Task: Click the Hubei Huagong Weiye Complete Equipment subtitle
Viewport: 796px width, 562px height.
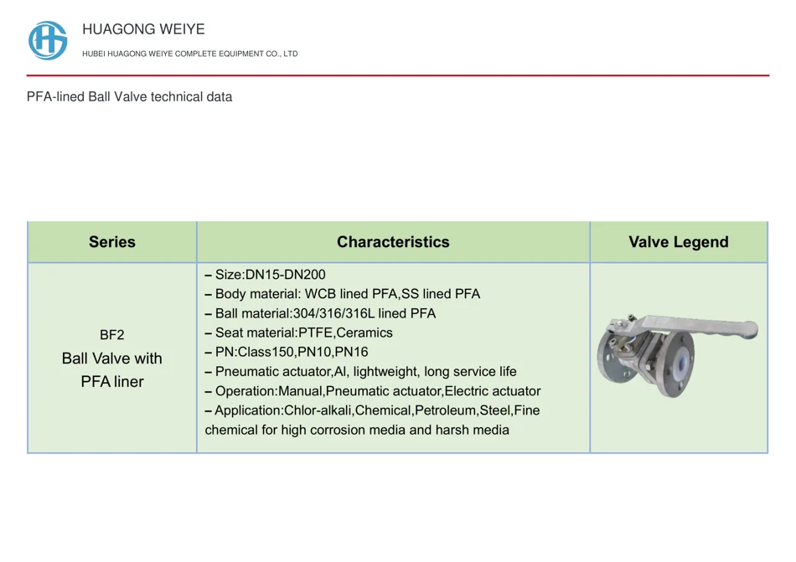Action: point(190,54)
